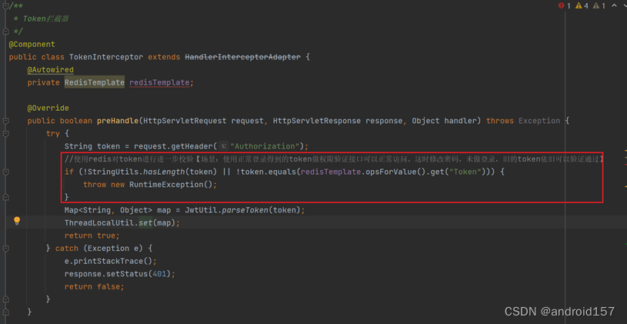Click e.printStackTrace() call
The width and height of the screenshot is (627, 324).
[x=108, y=261]
